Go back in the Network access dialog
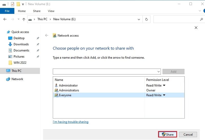 point(47,36)
